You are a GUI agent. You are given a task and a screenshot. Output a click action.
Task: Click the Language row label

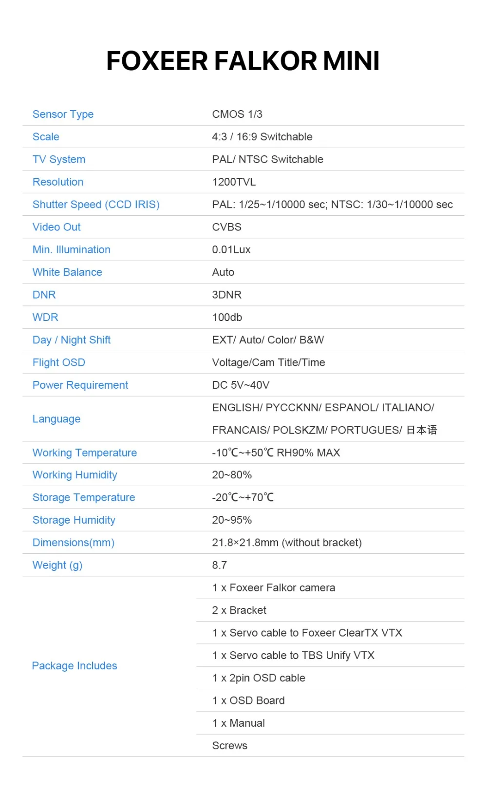56,419
